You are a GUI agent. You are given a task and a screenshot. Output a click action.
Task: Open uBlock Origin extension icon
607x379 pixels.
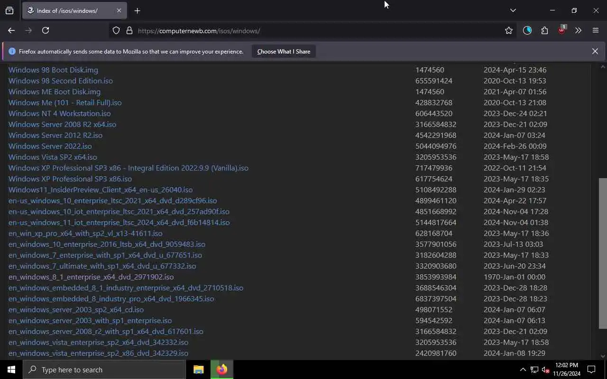click(x=561, y=30)
